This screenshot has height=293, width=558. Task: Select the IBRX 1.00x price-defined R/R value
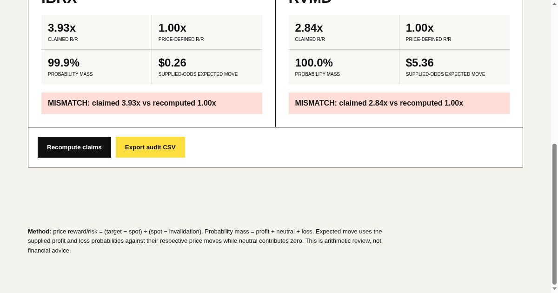173,28
